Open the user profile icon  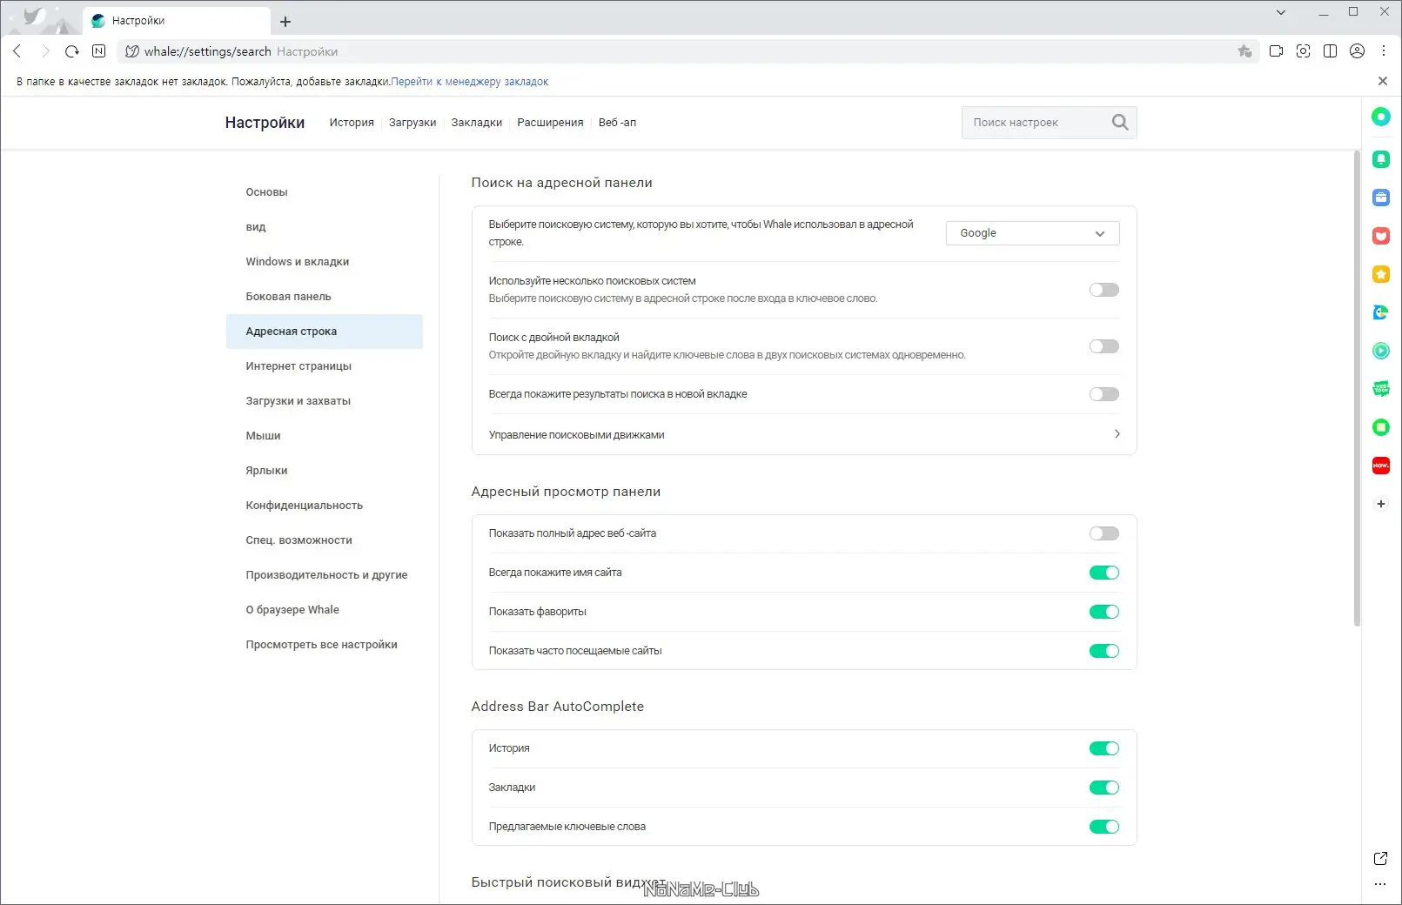pos(1357,51)
